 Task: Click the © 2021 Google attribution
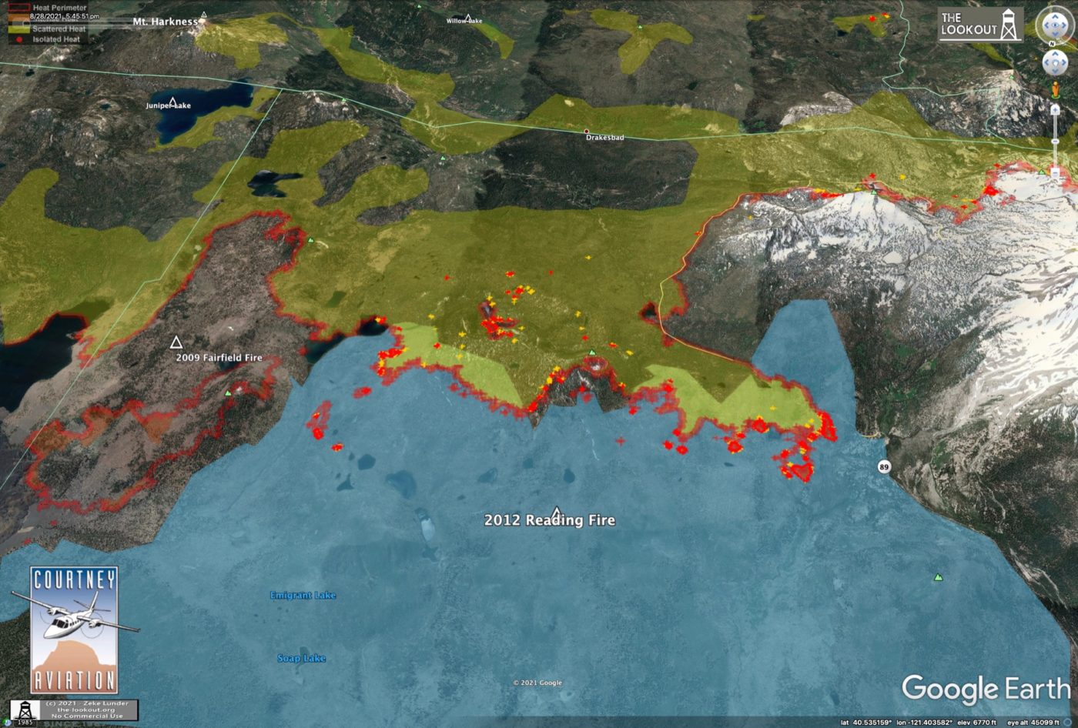[x=537, y=683]
